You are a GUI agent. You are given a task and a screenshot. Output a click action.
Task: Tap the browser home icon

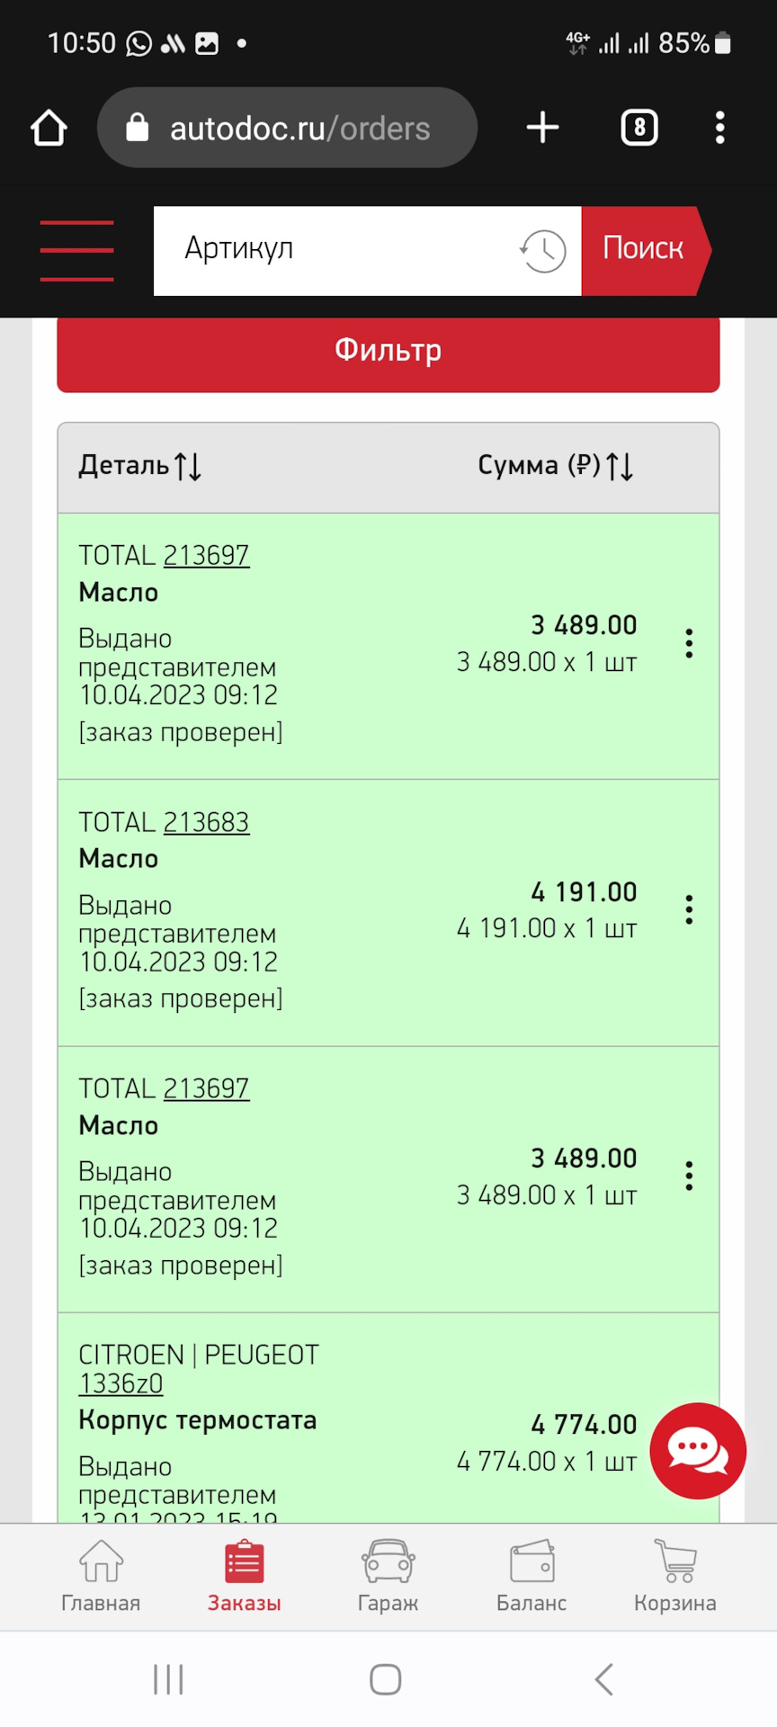click(x=49, y=128)
